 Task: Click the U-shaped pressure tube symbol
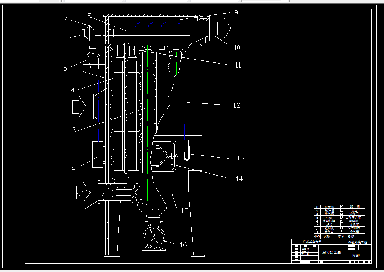(x=187, y=150)
